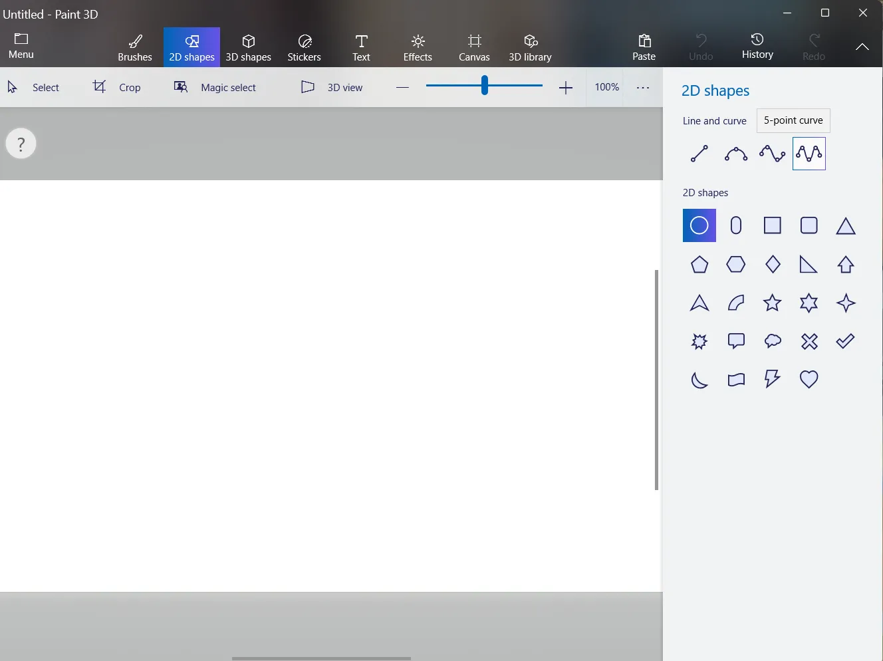
Task: Open the Effects panel
Action: coord(417,47)
